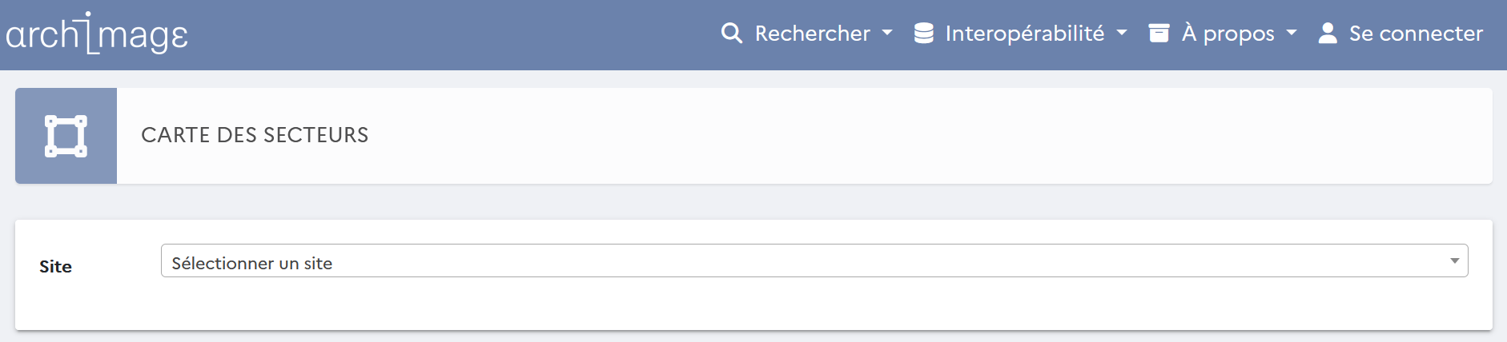Click the CARTE DES SECTEURS heading
The width and height of the screenshot is (1507, 342).
(255, 135)
